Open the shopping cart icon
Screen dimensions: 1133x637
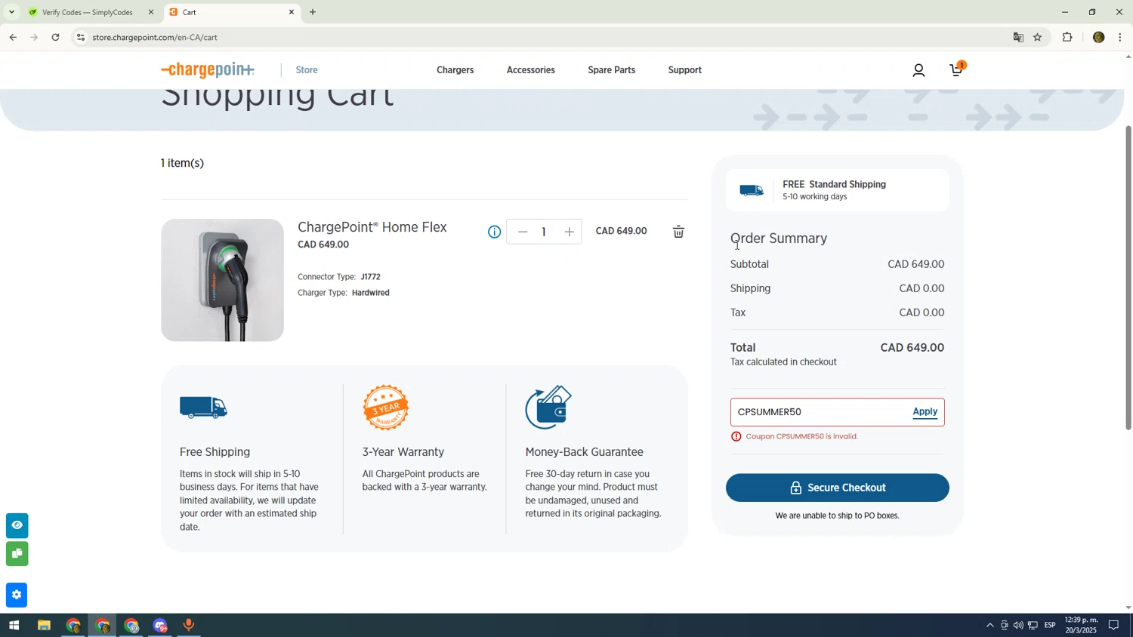pyautogui.click(x=956, y=70)
